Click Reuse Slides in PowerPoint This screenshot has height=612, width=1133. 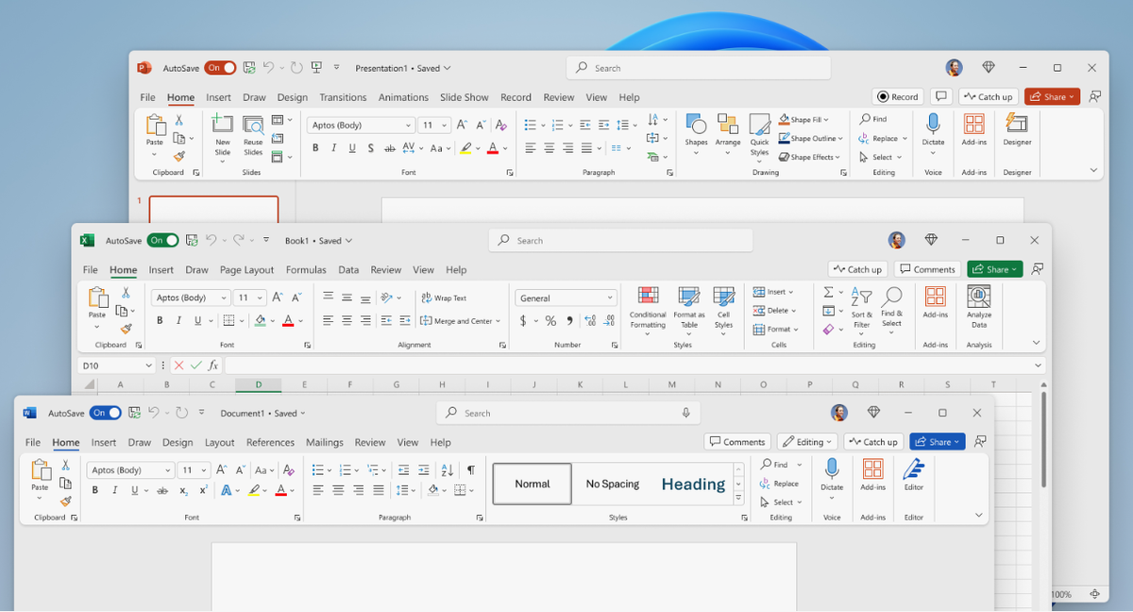(x=253, y=135)
